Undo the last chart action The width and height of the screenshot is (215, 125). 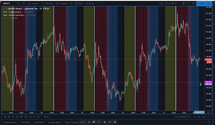[98, 3]
